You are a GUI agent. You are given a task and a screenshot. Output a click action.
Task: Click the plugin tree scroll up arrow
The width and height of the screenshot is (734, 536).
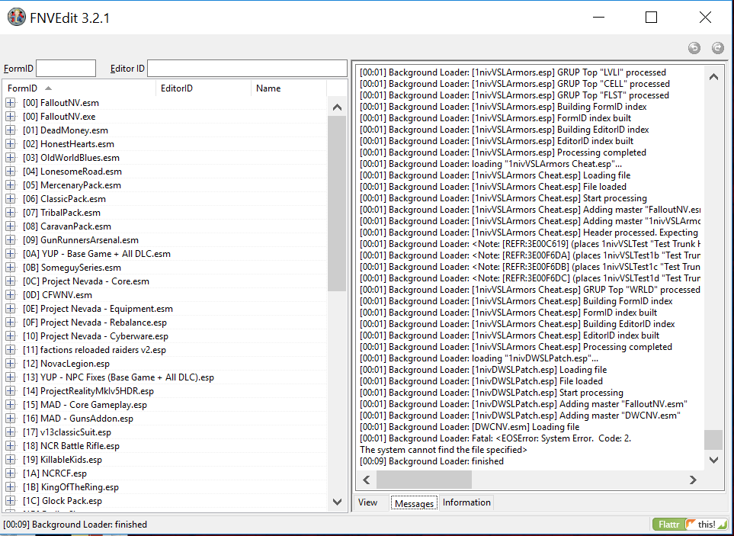(x=337, y=108)
